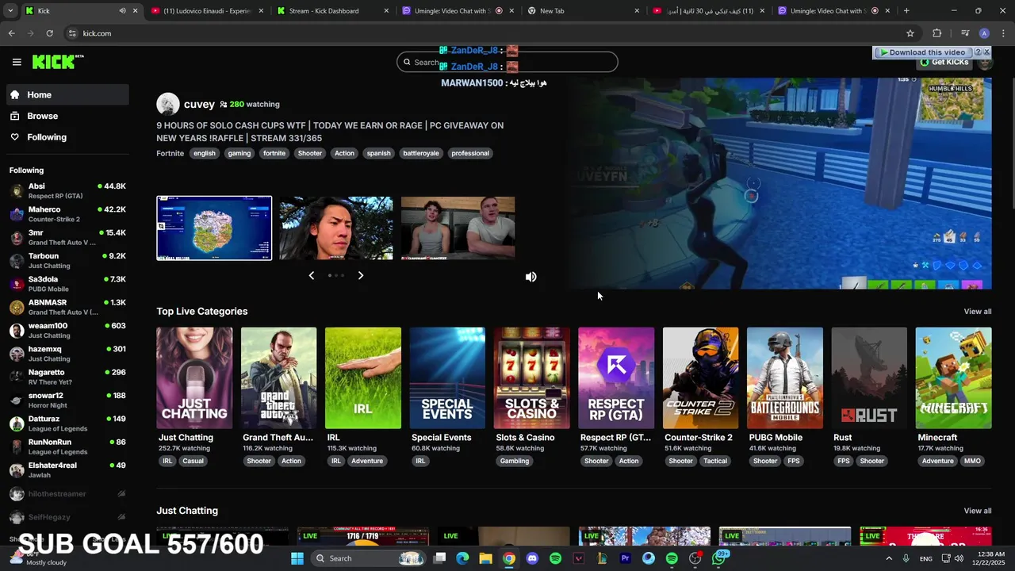This screenshot has height=571, width=1015.
Task: Open Chrome media controls icon
Action: [965, 33]
